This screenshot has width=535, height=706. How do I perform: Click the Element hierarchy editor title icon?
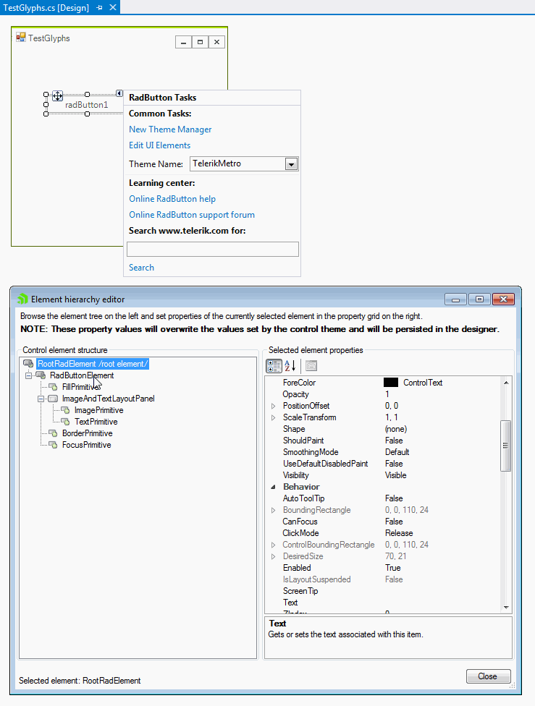click(x=22, y=299)
